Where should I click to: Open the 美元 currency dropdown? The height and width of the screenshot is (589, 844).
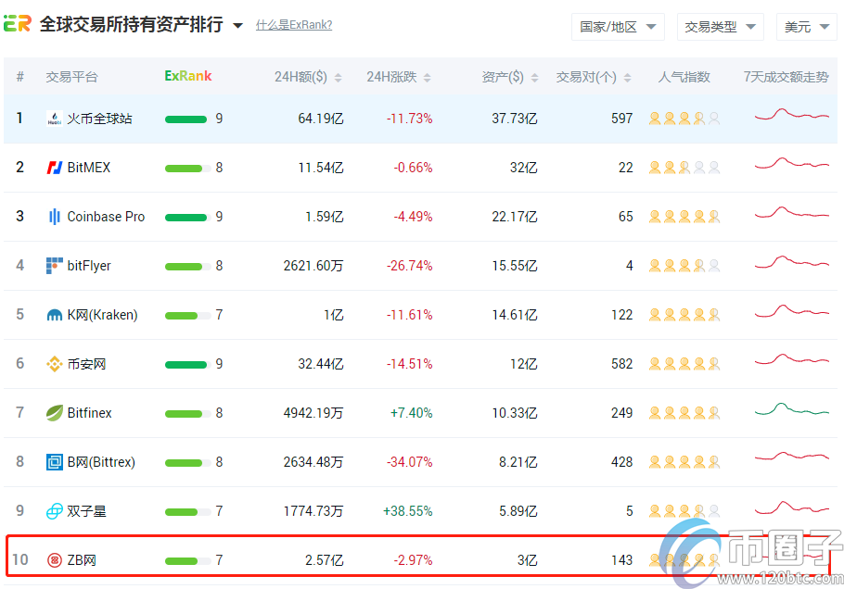click(x=807, y=27)
